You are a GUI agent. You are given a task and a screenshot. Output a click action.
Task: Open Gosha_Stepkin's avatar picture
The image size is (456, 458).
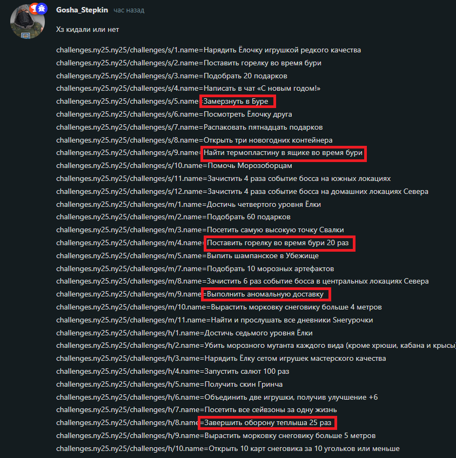pos(27,22)
